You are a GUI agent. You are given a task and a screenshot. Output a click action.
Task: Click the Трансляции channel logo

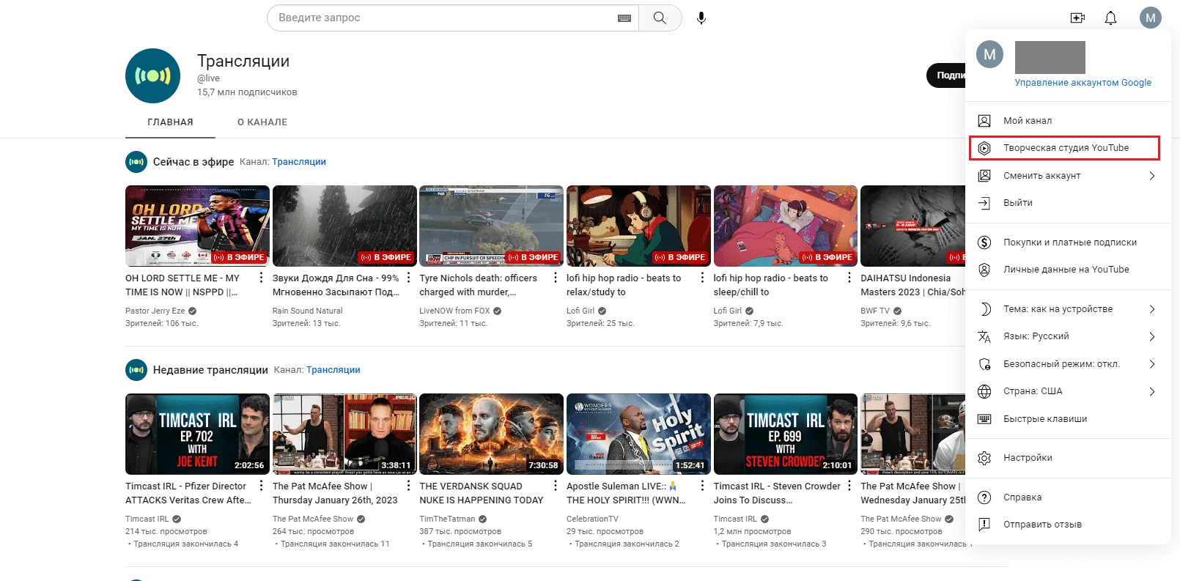pyautogui.click(x=152, y=75)
